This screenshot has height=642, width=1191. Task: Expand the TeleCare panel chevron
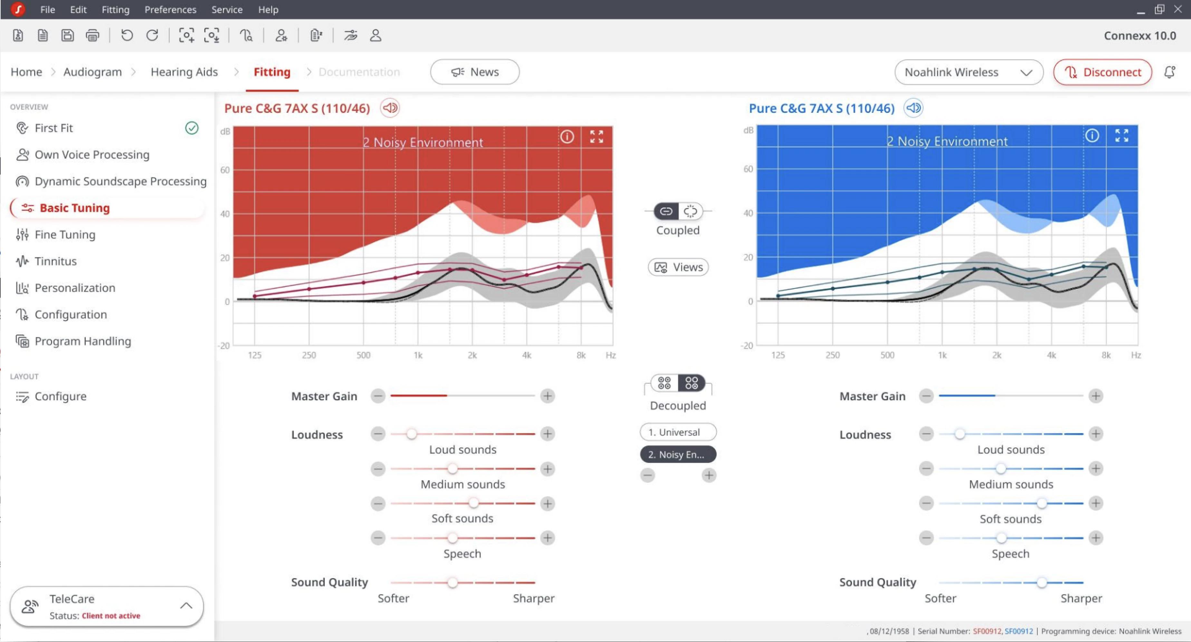(x=186, y=606)
